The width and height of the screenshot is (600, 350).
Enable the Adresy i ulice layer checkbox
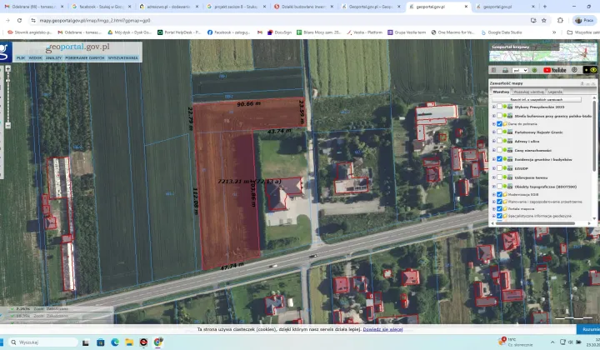point(500,142)
